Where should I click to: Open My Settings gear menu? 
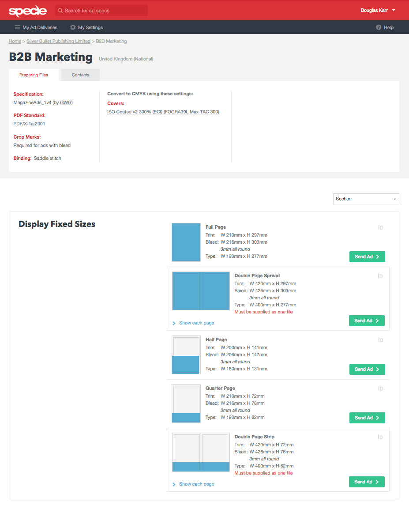[x=86, y=27]
